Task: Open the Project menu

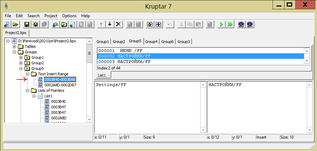Action: [x=51, y=16]
